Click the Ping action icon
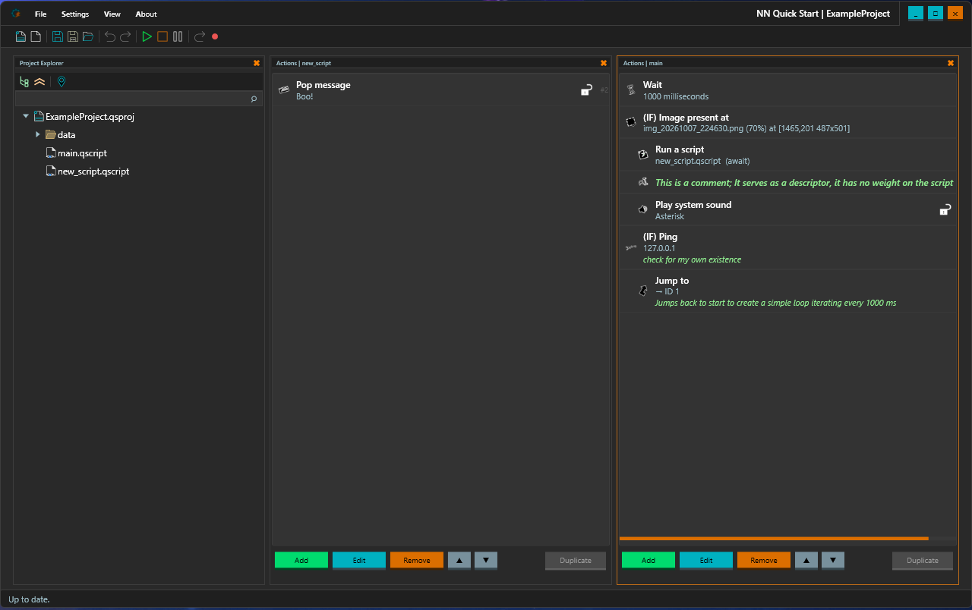The width and height of the screenshot is (972, 610). [631, 247]
